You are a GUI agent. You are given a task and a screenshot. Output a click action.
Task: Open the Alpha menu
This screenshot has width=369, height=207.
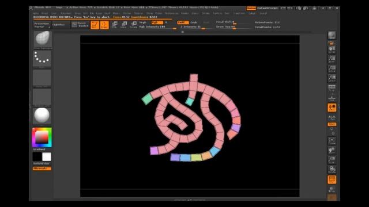[x=36, y=14]
